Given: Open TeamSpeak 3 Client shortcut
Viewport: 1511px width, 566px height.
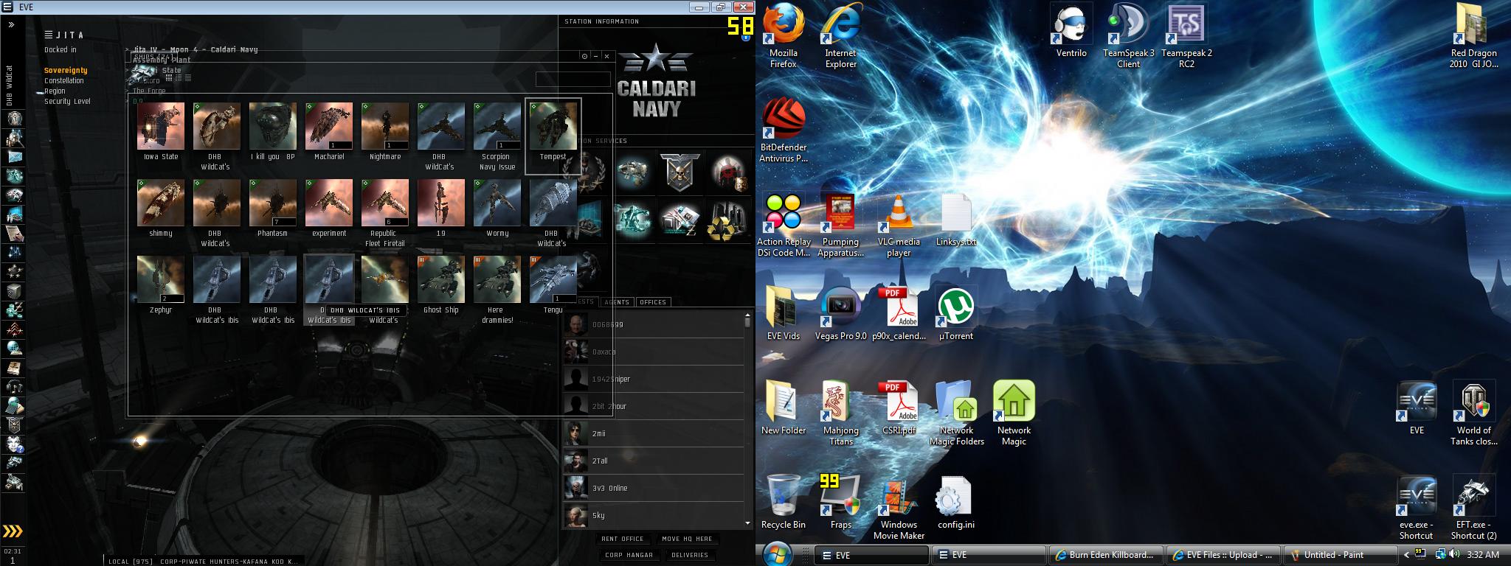Looking at the screenshot, I should 1128,36.
